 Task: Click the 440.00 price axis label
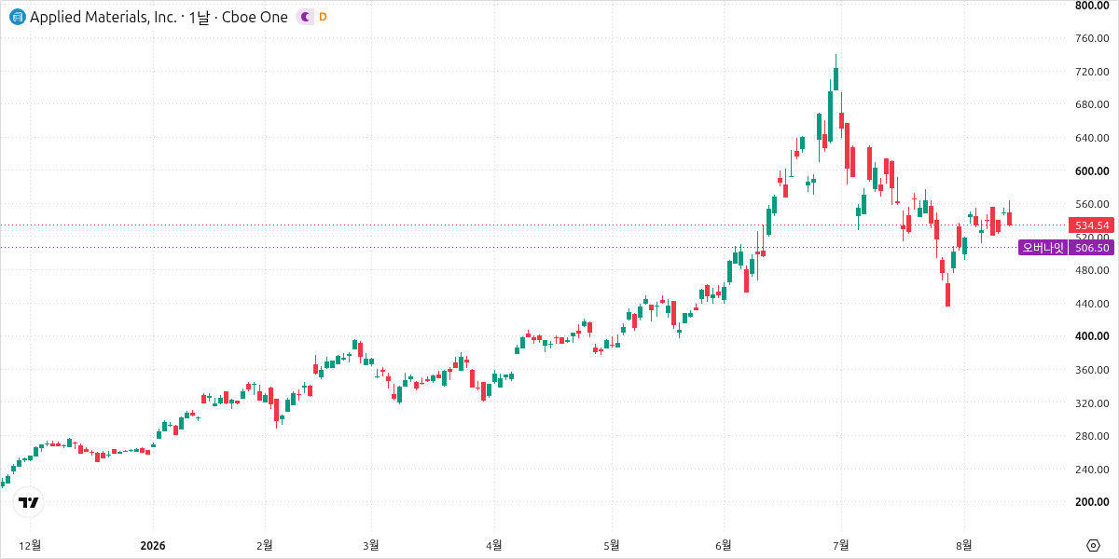(1091, 304)
